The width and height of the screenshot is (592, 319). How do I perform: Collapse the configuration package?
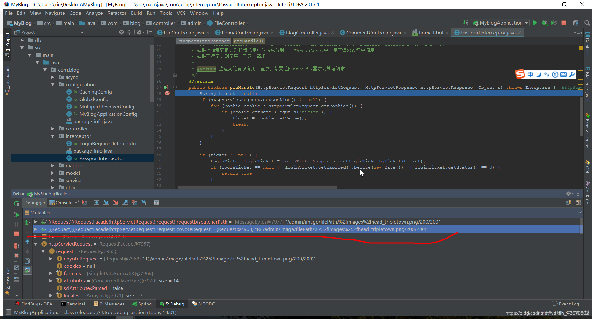[x=52, y=84]
